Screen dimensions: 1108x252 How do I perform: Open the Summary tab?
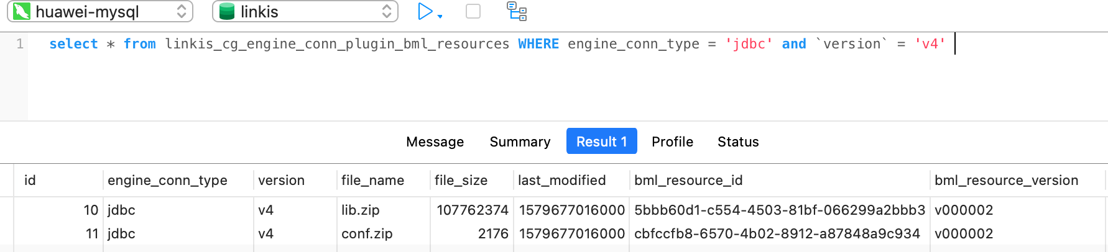click(x=520, y=142)
